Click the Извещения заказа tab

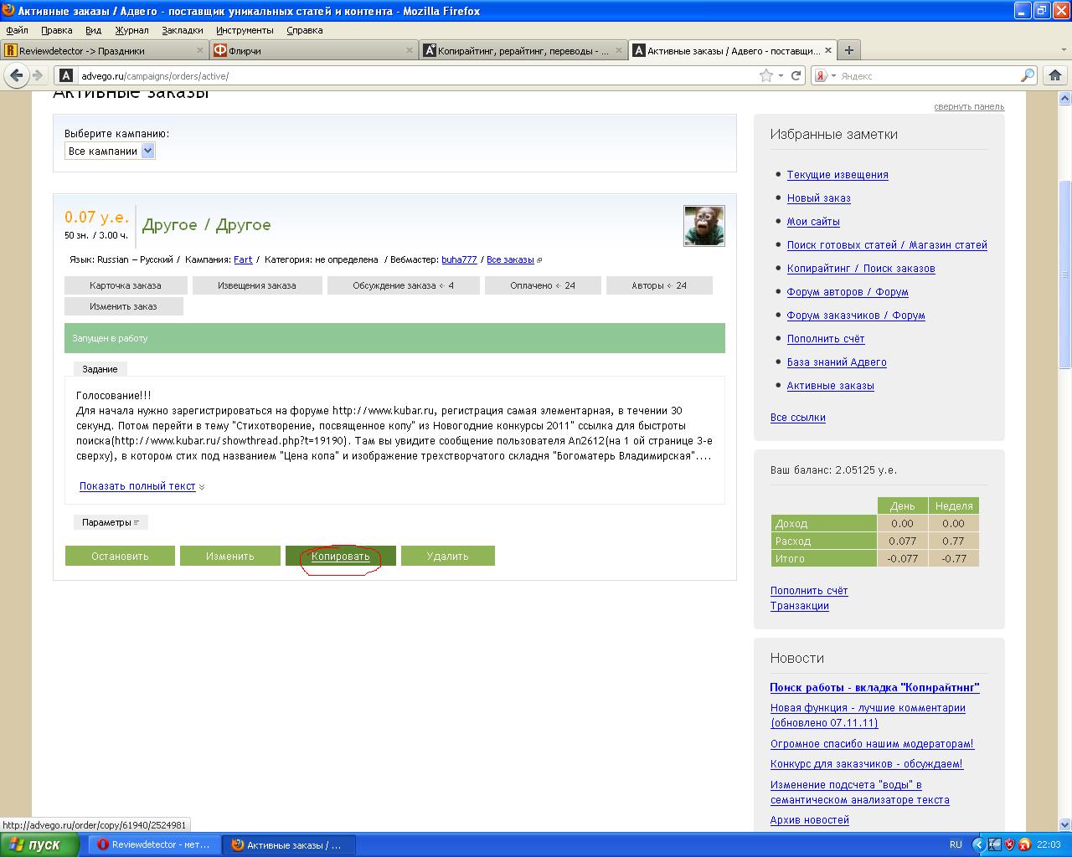pos(257,285)
